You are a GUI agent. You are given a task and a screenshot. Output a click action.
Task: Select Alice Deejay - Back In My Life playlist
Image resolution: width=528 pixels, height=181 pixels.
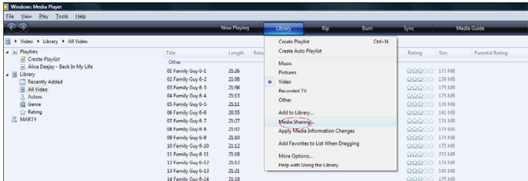pos(60,67)
